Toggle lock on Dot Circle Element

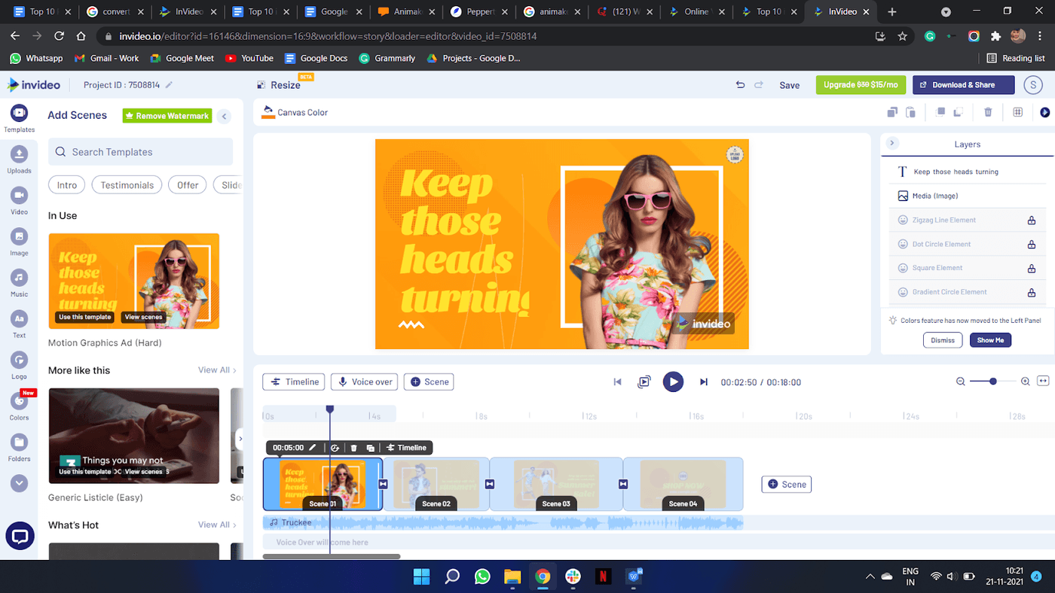click(x=1032, y=245)
